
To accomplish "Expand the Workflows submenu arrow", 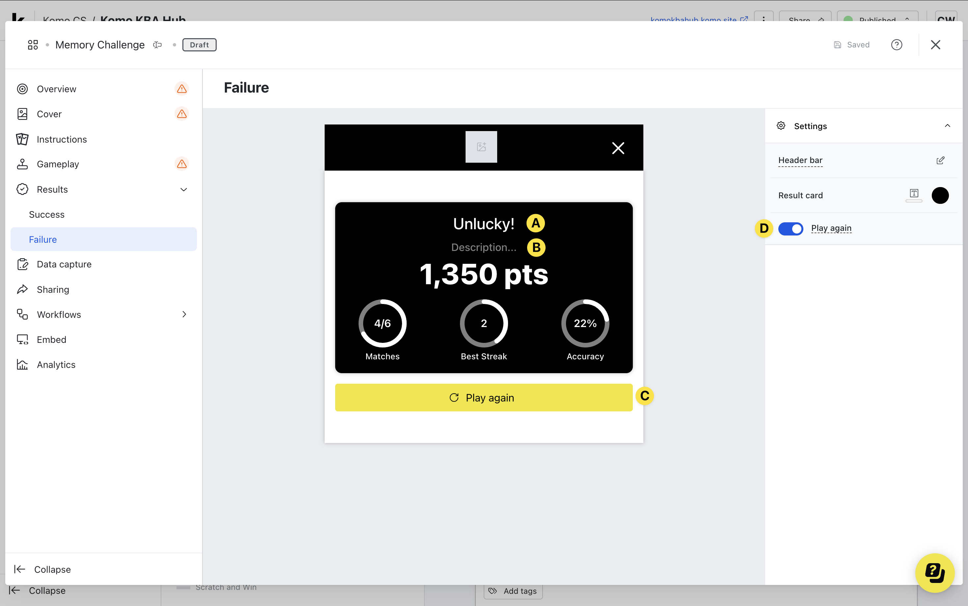I will [x=184, y=315].
